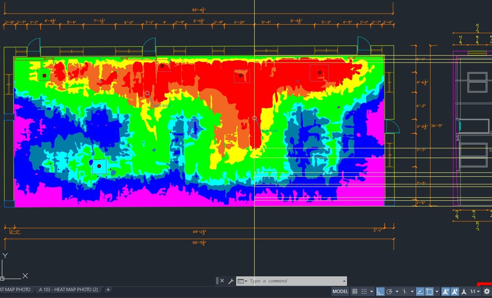Add a new layout with plus tab
Viewport: 492px width, 298px height.
(108, 290)
